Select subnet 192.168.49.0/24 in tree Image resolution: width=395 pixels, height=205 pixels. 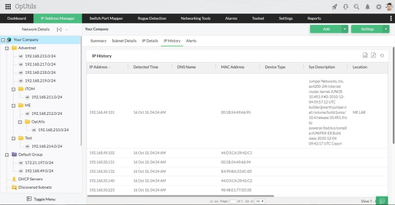click(39, 171)
